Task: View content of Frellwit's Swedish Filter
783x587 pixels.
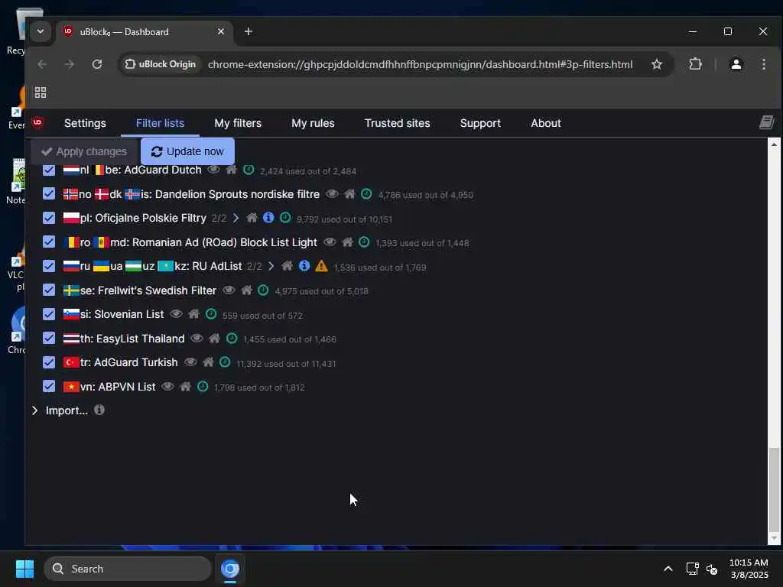Action: pyautogui.click(x=229, y=290)
